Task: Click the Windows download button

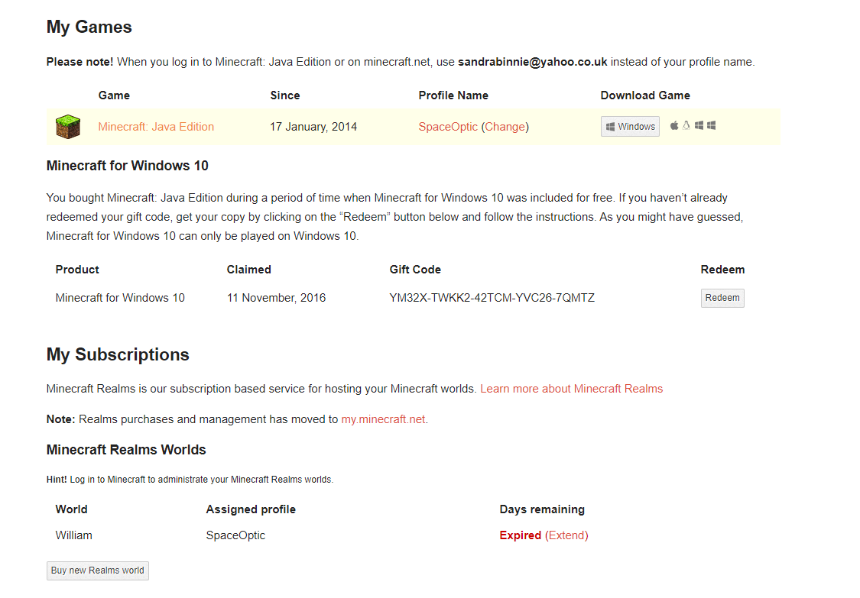Action: (630, 127)
